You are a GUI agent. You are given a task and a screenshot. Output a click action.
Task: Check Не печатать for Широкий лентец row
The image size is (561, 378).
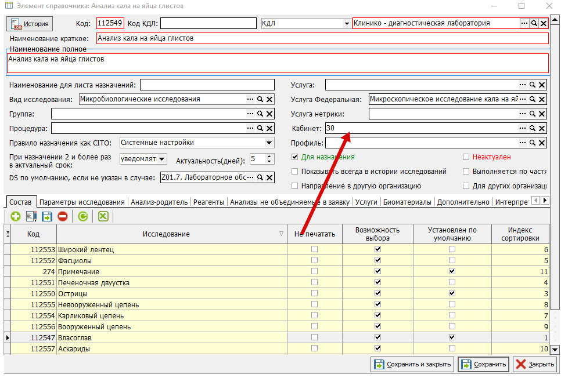point(315,249)
